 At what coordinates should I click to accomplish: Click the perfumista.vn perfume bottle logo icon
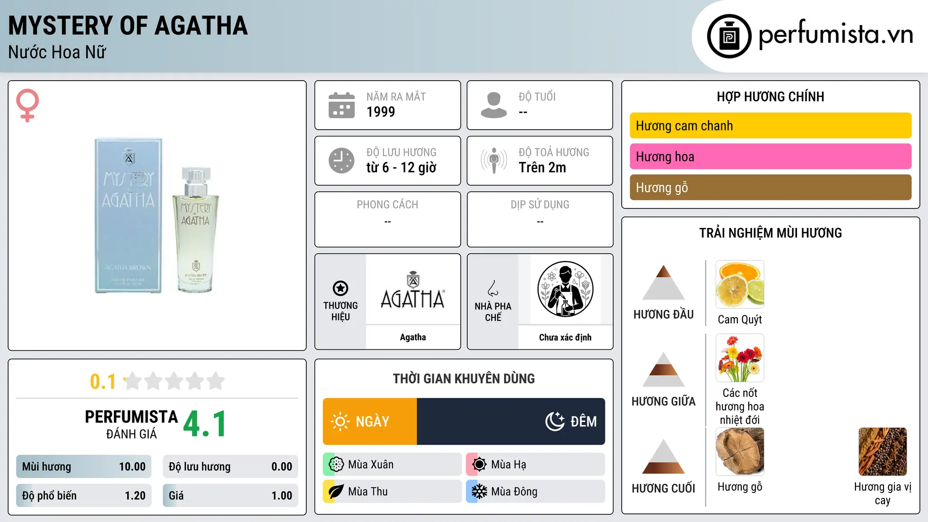[729, 36]
